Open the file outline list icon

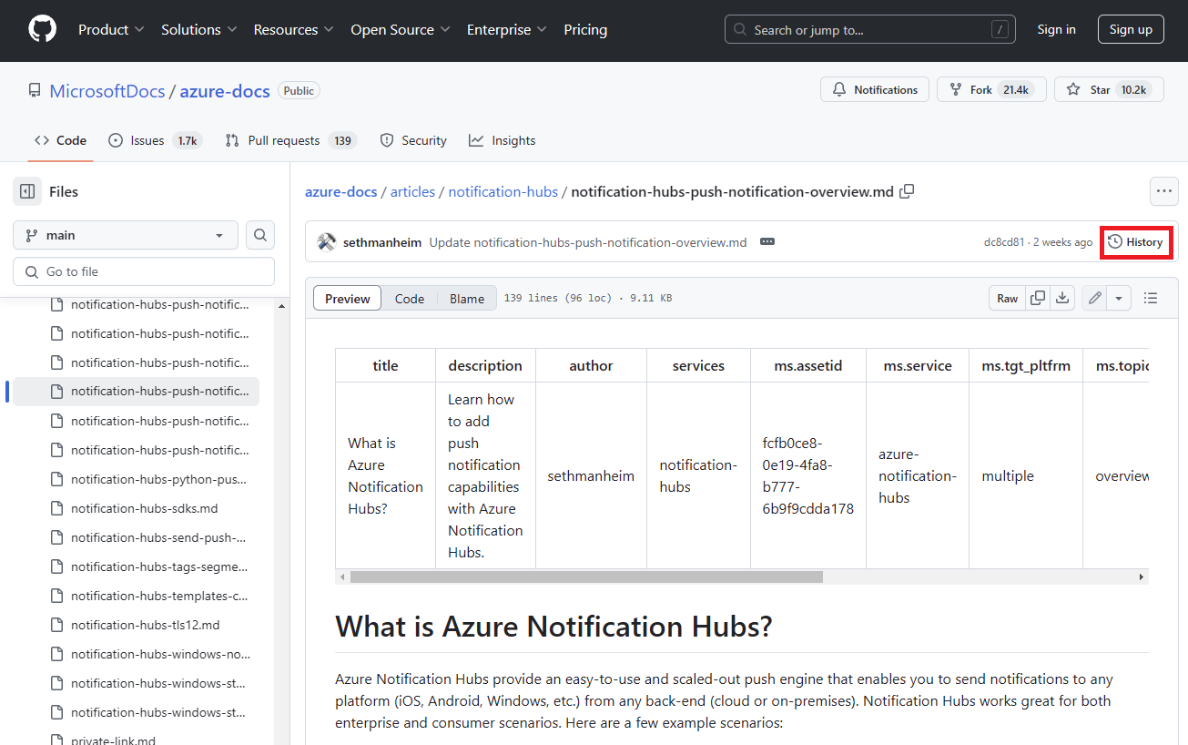coord(1151,298)
